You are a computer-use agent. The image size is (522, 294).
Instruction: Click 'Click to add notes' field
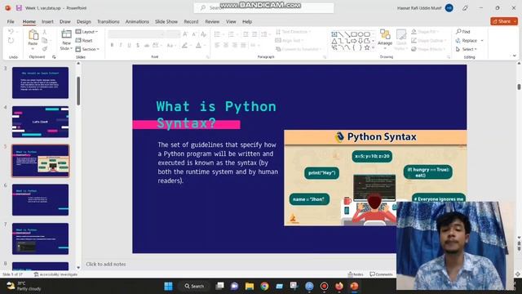106,264
